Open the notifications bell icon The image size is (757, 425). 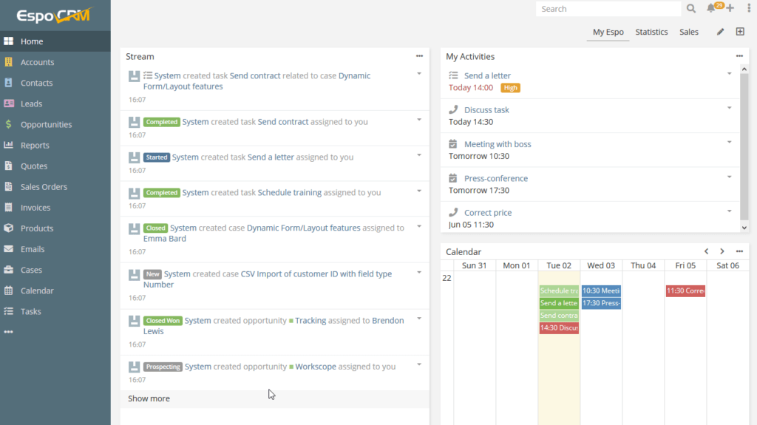coord(711,9)
